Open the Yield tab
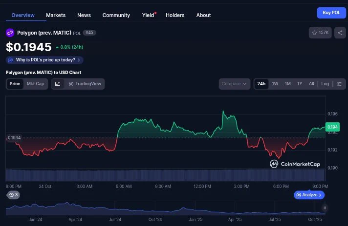This screenshot has height=226, width=348. 148,15
